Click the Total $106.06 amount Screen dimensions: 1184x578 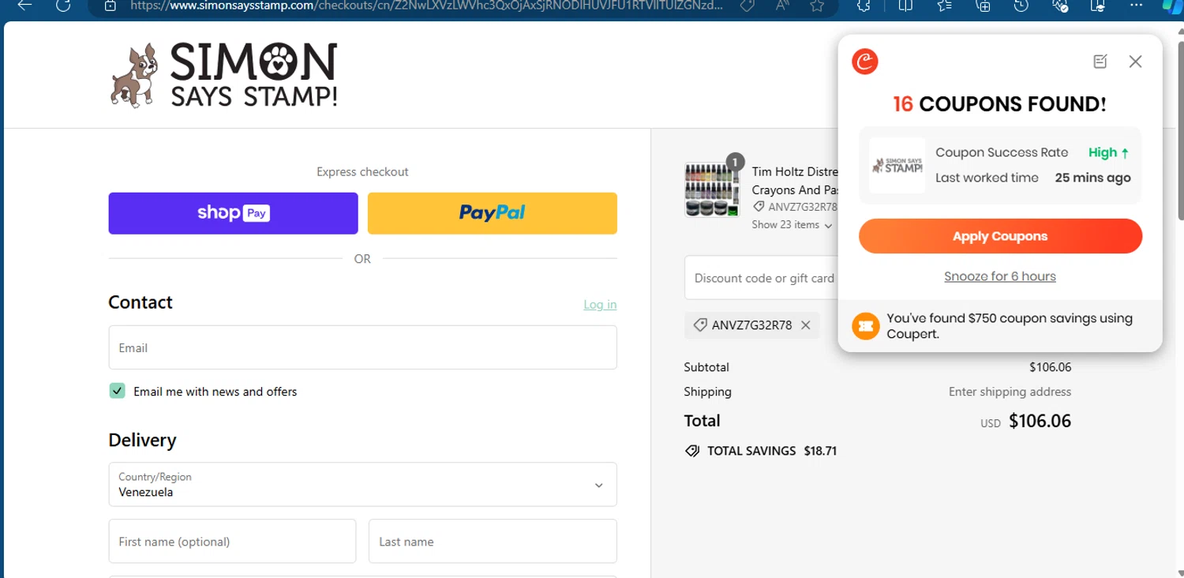click(x=1040, y=421)
